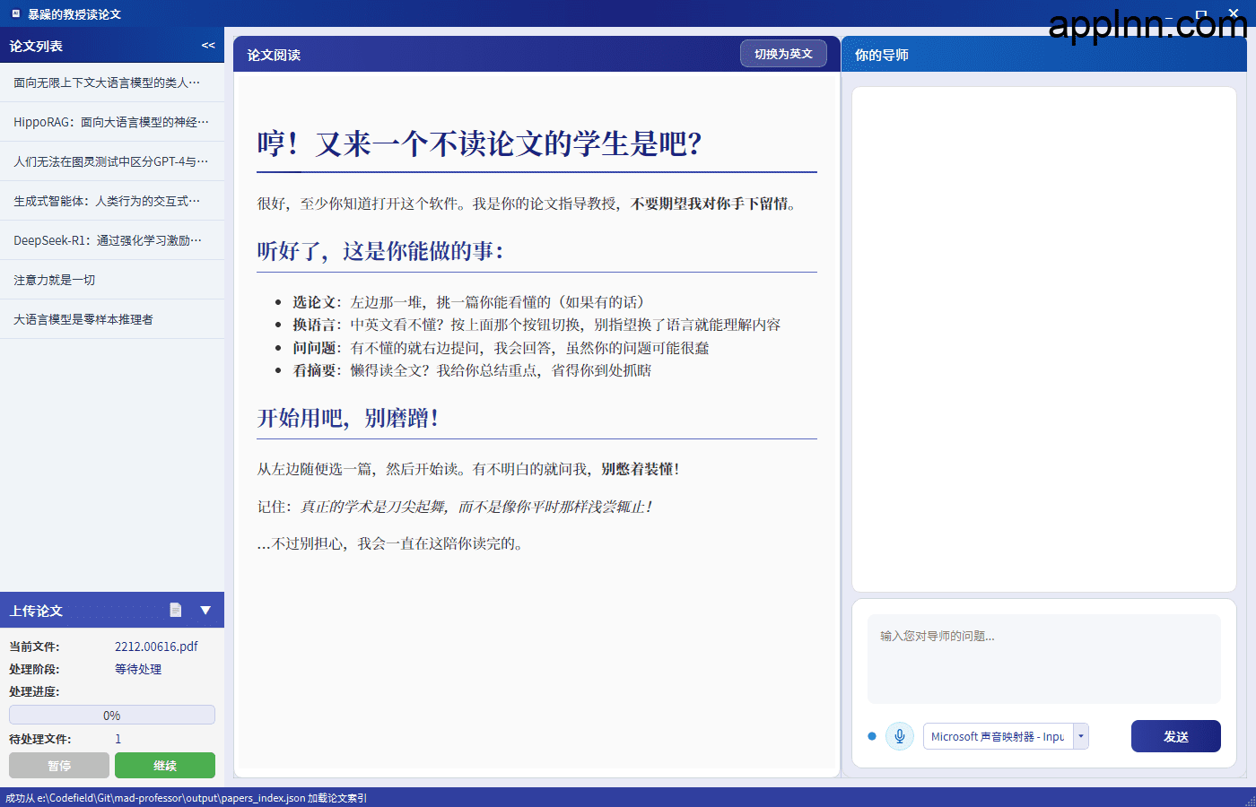1256x807 pixels.
Task: Open paper 大语言模型是零样本推理者
Action: (x=112, y=319)
